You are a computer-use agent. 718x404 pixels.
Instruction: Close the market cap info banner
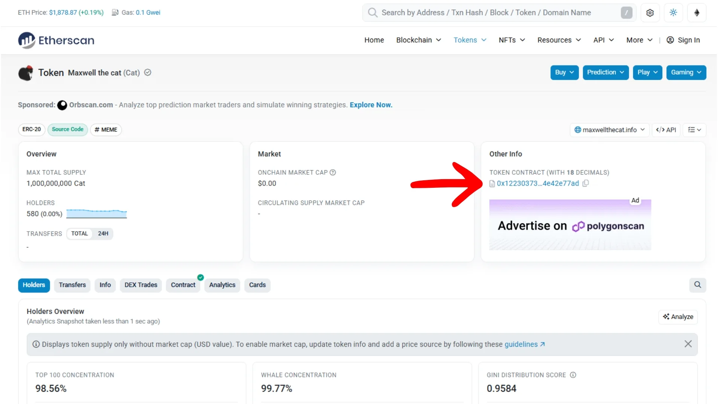point(688,344)
